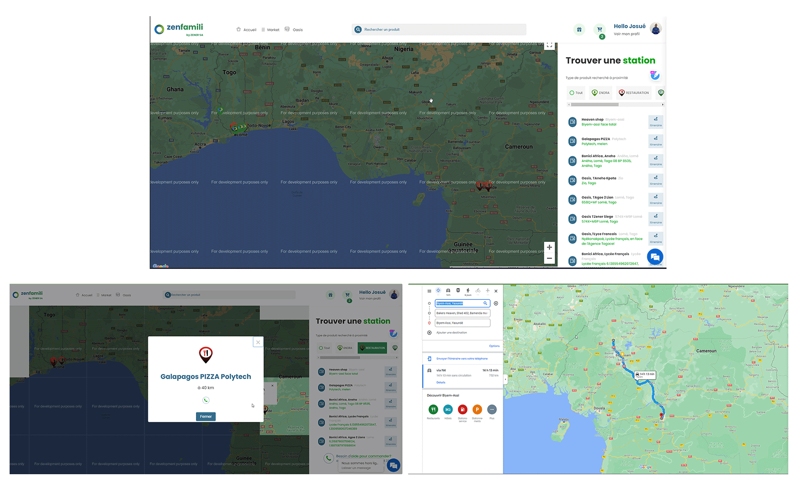
Task: Click itinéraire icon for Galapagos PIZZA in main view
Action: pyautogui.click(x=656, y=141)
